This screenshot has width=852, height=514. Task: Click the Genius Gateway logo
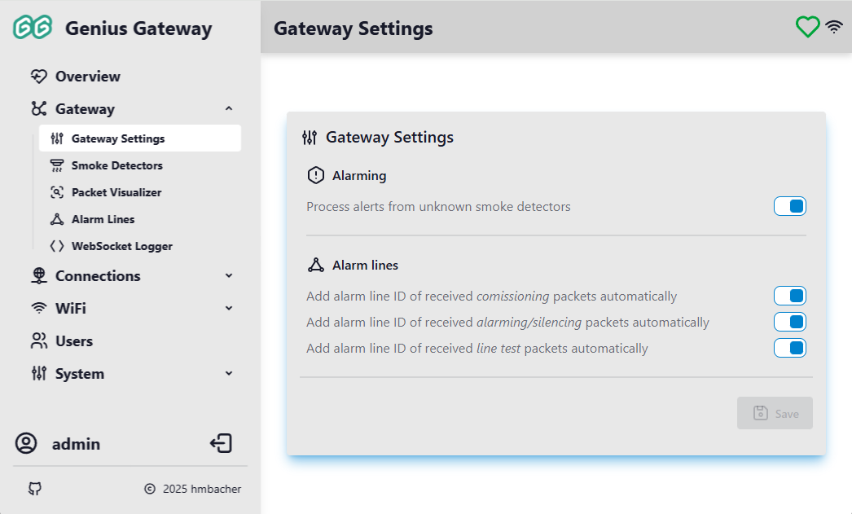coord(33,29)
